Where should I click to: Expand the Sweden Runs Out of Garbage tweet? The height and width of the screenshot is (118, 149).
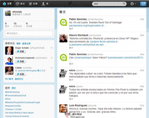point(71,29)
